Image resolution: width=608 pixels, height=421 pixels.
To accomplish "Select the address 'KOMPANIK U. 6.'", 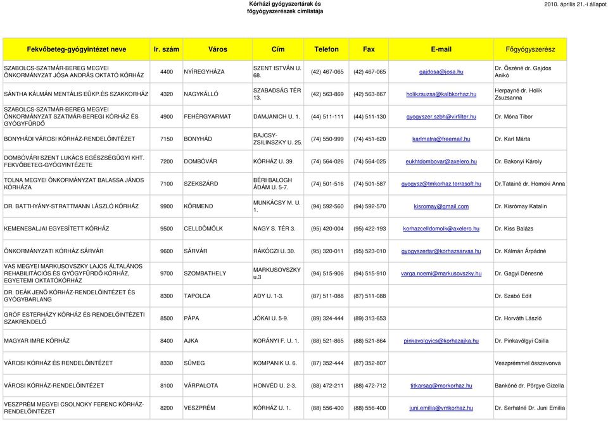I will (275, 363).
